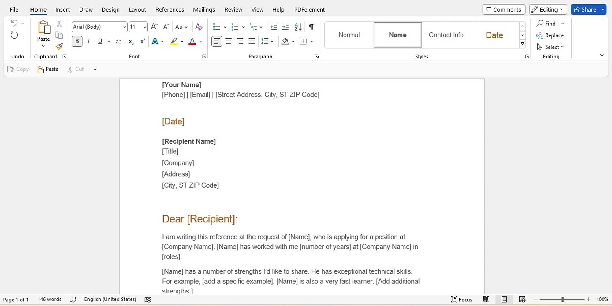Screen dimensions: 612x306
Task: Apply superscript formatting
Action: [142, 41]
